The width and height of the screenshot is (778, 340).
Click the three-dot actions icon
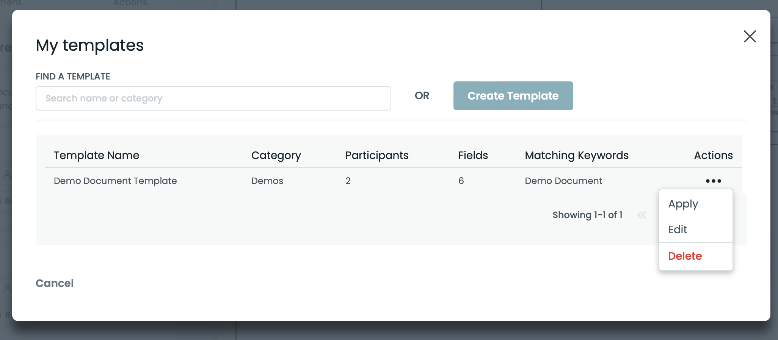point(713,181)
